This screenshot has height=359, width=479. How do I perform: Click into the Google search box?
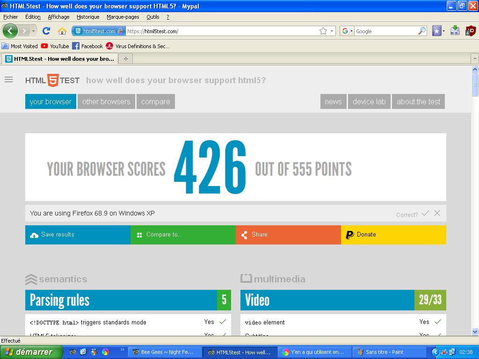(386, 31)
